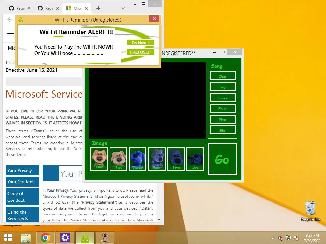Select blue dog image Three
Viewport: 326px width, 244px height.
[x=138, y=159]
